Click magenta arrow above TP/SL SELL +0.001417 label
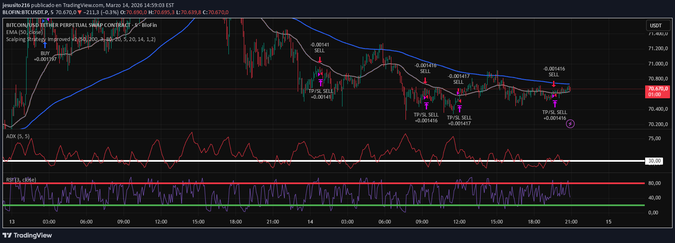The width and height of the screenshot is (675, 243). tap(459, 109)
